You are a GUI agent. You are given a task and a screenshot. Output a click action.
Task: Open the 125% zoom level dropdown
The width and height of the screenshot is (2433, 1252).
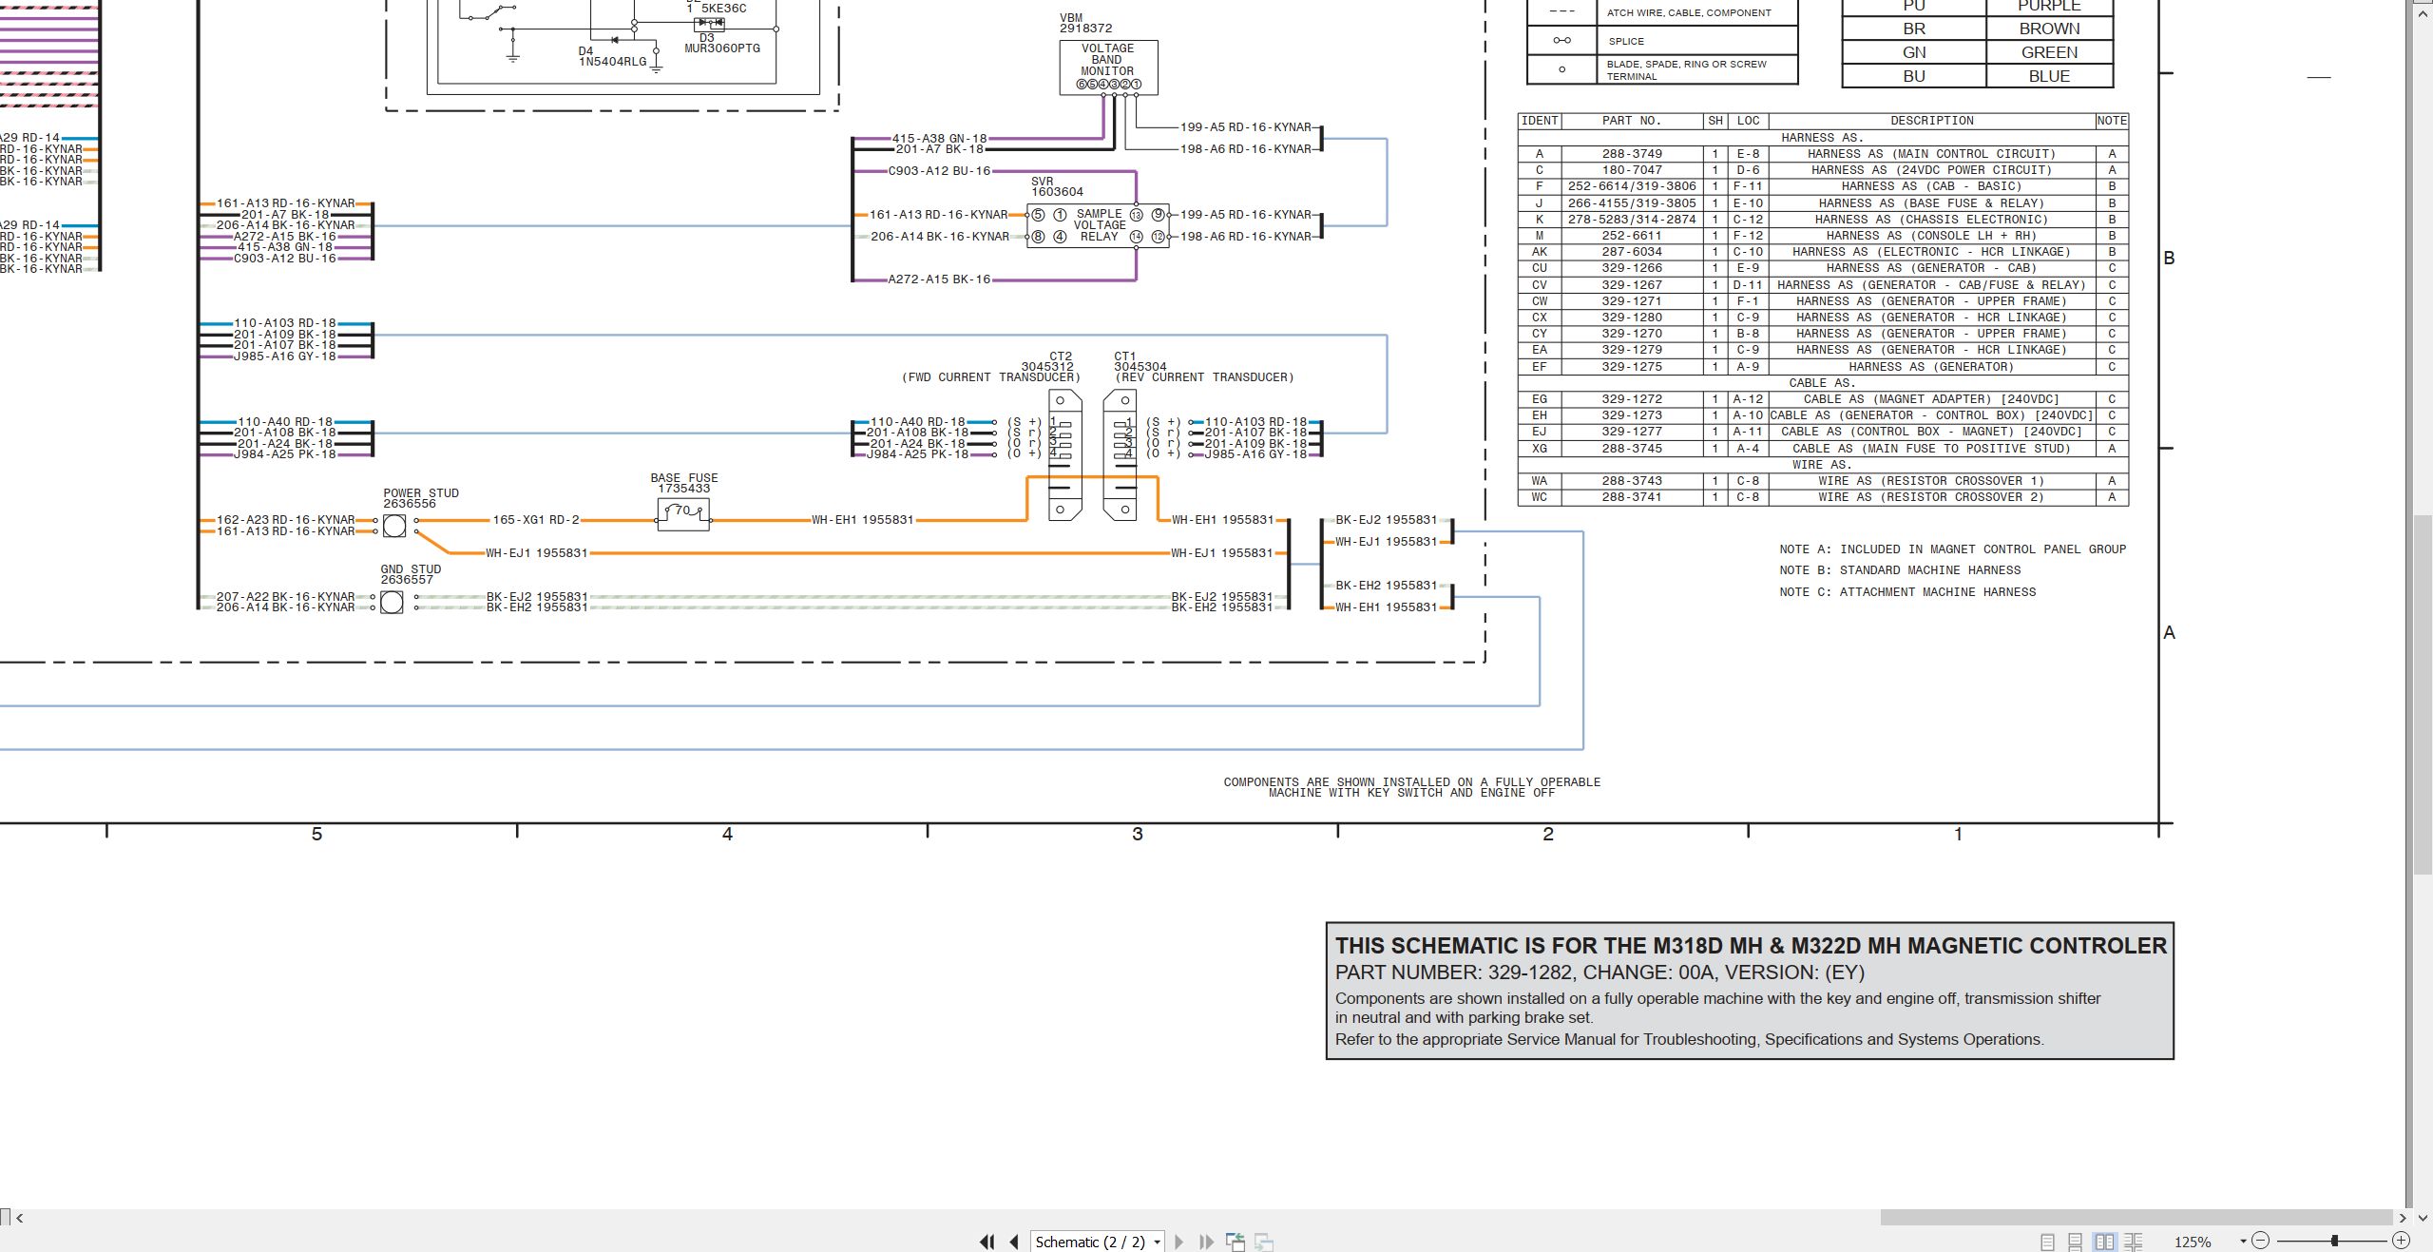pyautogui.click(x=2243, y=1242)
